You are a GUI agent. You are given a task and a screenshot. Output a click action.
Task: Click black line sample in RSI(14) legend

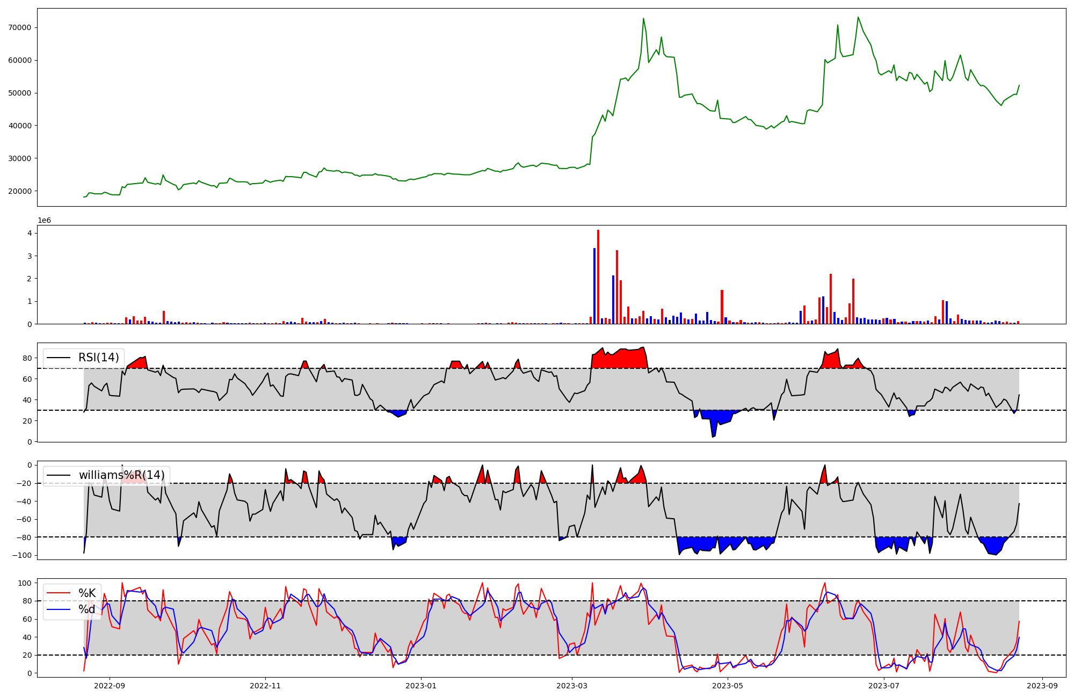pos(59,358)
